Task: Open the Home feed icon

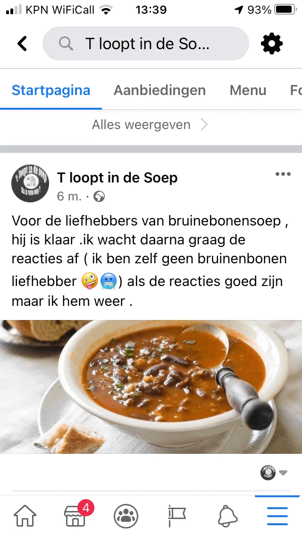Action: point(25,515)
